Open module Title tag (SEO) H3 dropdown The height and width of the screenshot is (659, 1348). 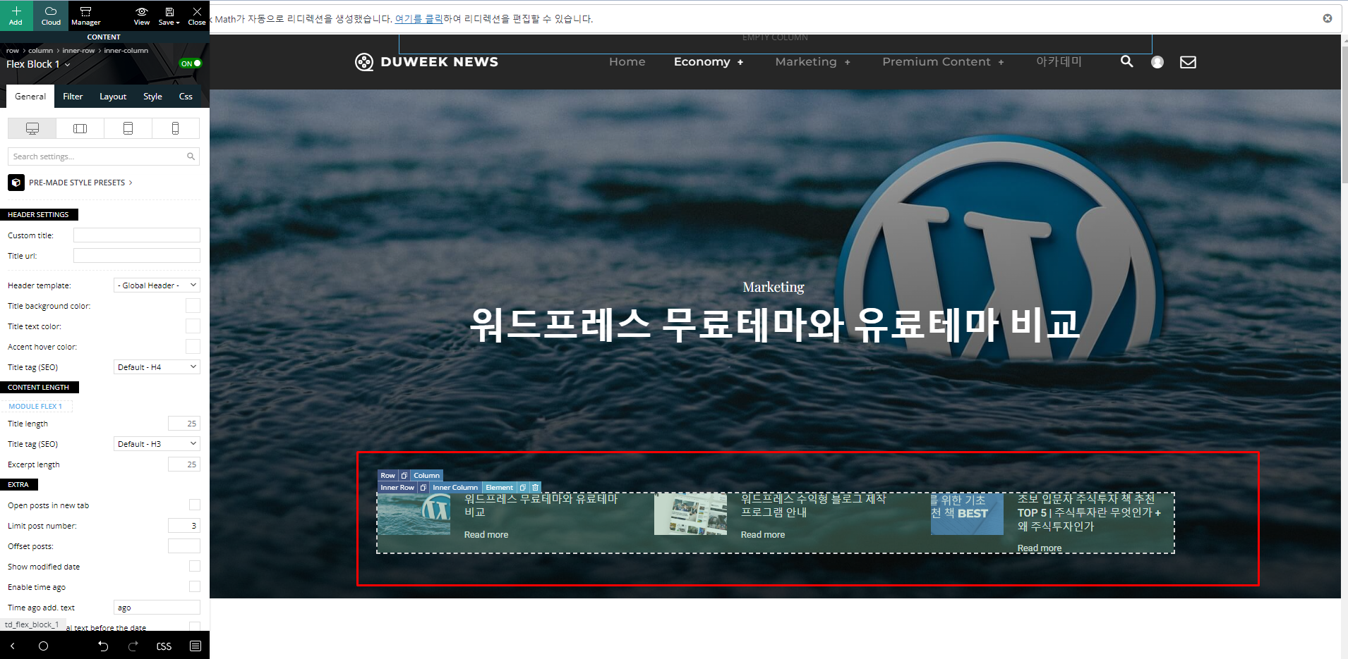(157, 444)
